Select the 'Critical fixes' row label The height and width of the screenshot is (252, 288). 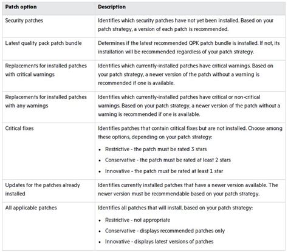19,128
